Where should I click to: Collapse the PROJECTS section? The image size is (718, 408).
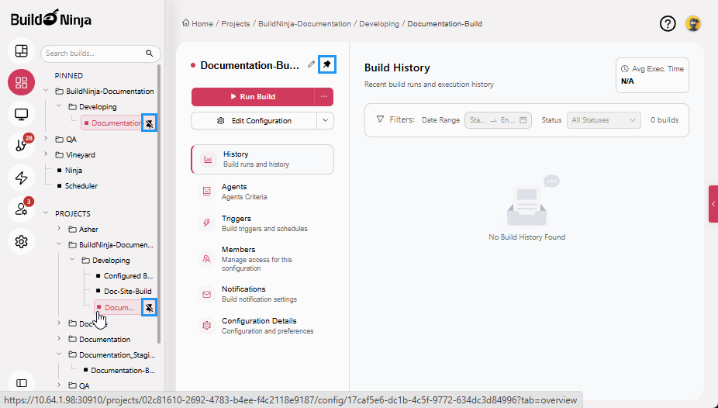click(x=46, y=213)
